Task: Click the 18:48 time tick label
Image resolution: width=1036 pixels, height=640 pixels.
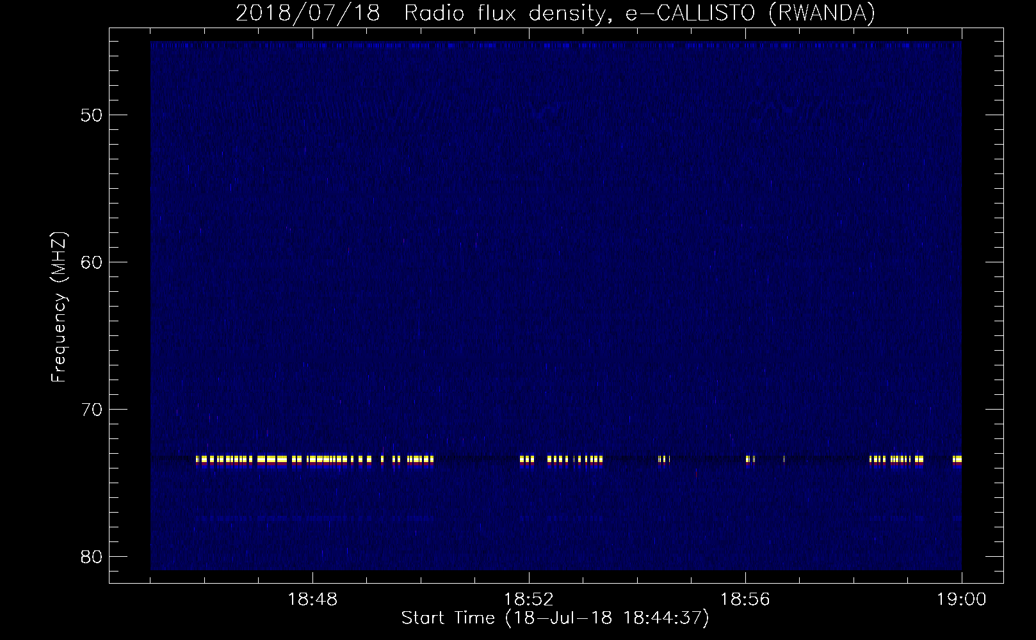Action: coord(312,600)
